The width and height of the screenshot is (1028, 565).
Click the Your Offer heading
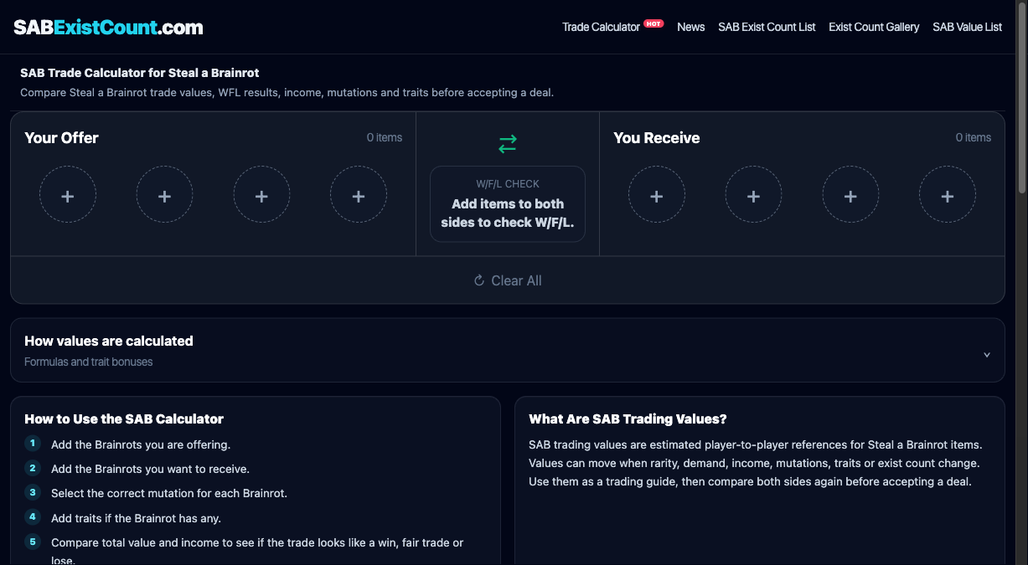click(62, 138)
